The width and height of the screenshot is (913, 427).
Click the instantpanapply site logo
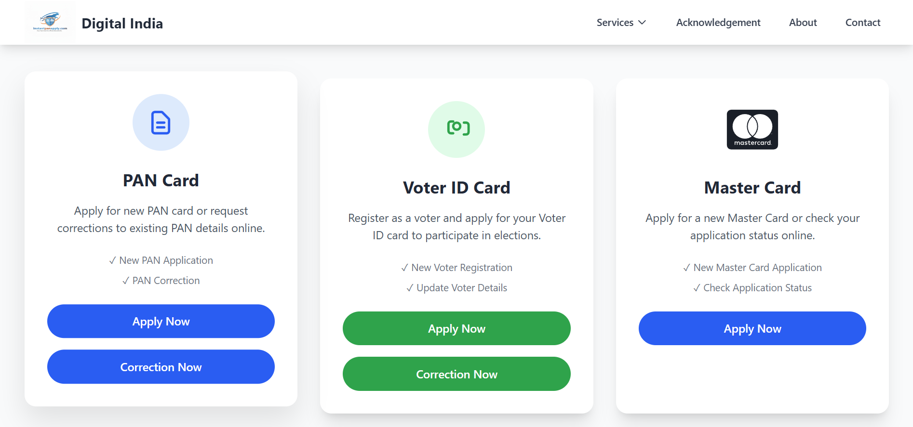50,22
